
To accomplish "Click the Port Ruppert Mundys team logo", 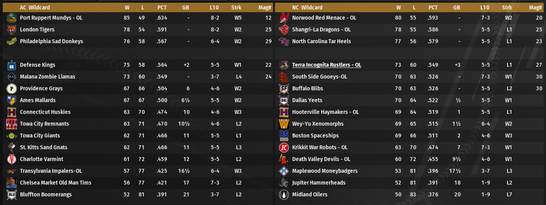I will tap(11, 18).
